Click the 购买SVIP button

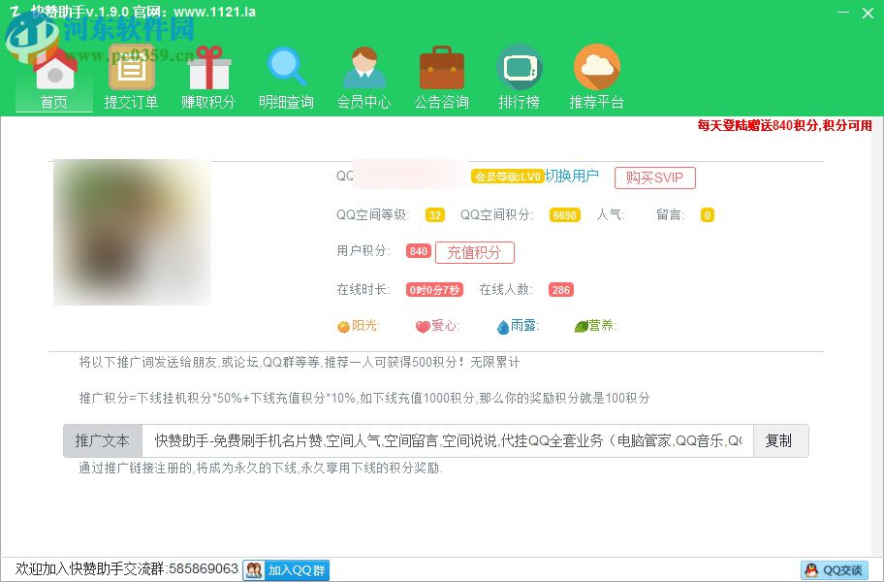click(654, 178)
